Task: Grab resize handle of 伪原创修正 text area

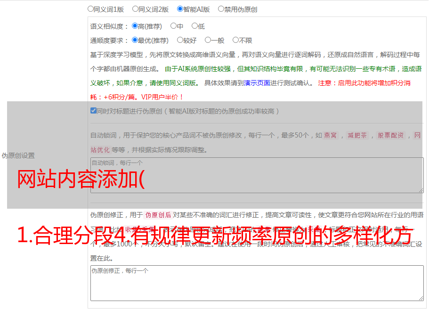Action: point(421,298)
